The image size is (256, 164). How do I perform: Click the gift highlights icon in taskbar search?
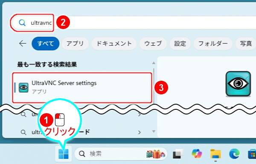(156, 154)
